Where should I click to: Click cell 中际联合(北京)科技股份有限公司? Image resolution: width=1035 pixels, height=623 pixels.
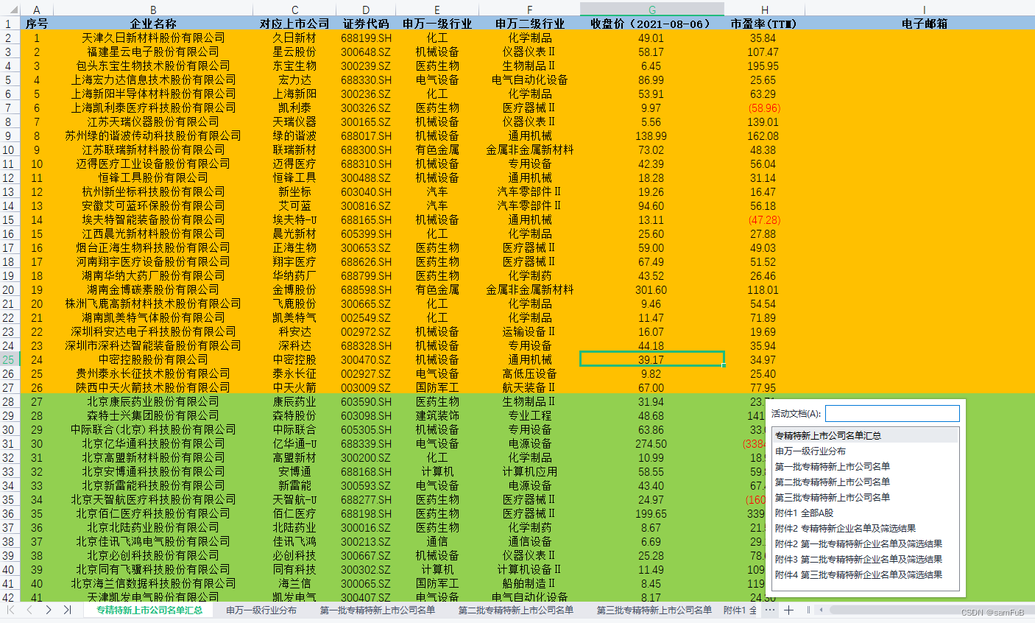[153, 429]
